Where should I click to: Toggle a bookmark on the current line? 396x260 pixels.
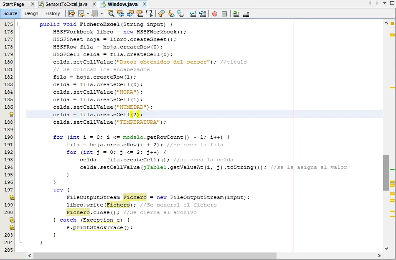pos(180,14)
